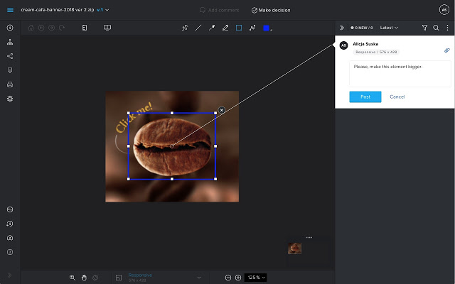Toggle the hand pan tool
The image size is (455, 284).
pyautogui.click(x=84, y=277)
